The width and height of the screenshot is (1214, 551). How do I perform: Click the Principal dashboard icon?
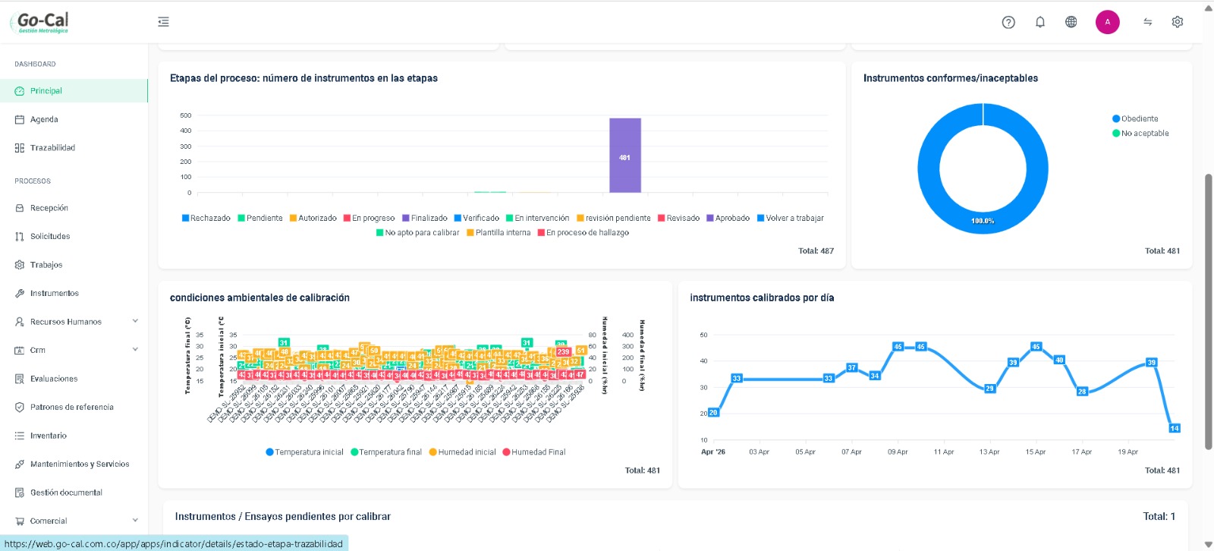(20, 91)
